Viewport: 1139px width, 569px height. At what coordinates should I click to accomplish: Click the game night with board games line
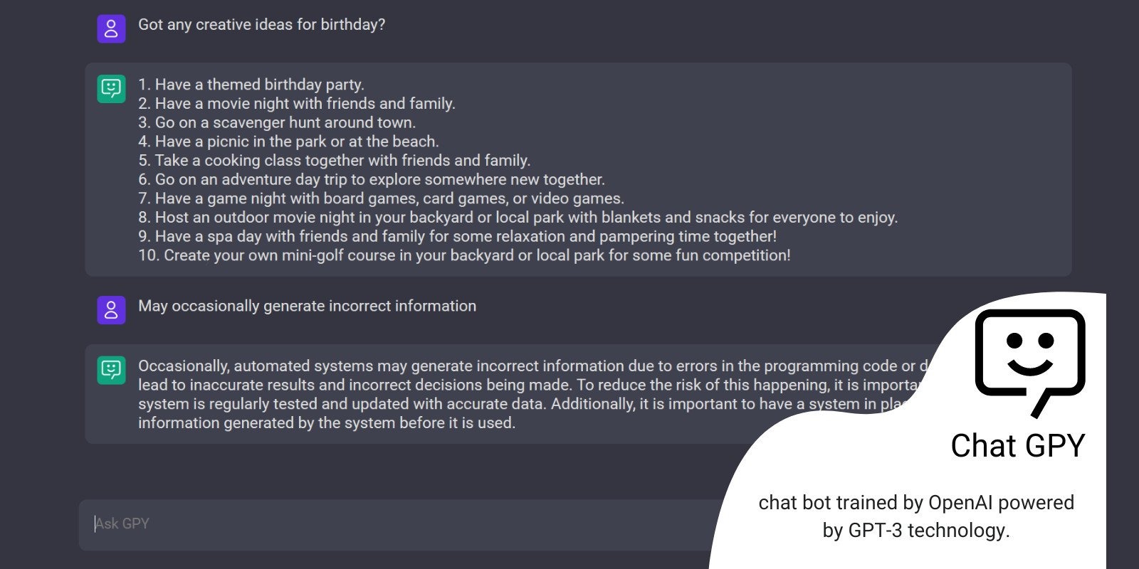tap(381, 198)
